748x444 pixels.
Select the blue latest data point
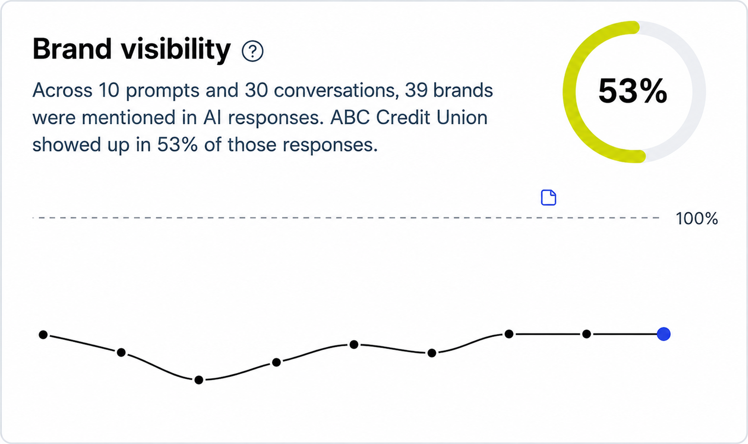click(x=663, y=334)
